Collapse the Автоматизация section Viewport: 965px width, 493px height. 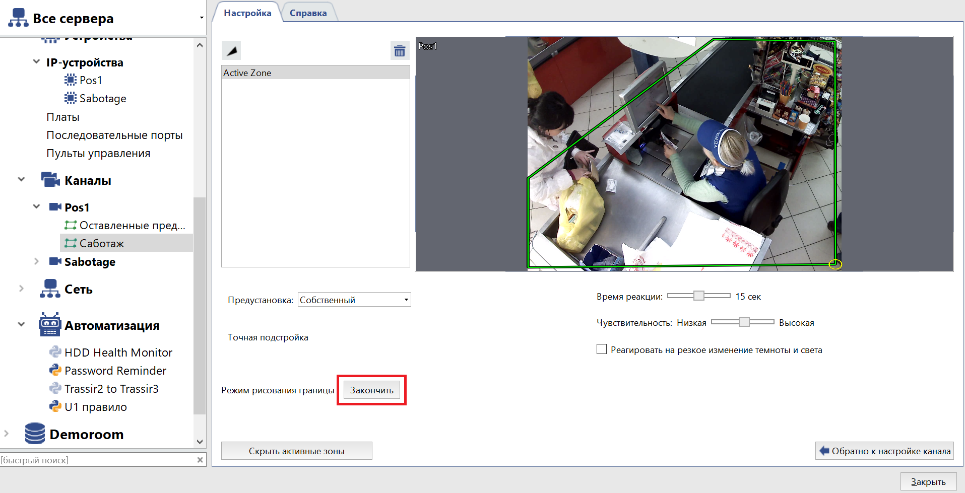[x=21, y=325]
